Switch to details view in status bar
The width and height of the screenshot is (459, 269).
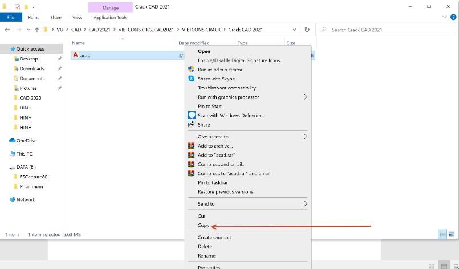click(442, 234)
